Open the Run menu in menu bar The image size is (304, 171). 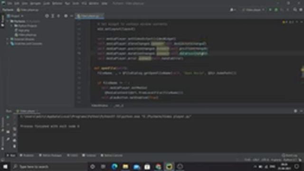pyautogui.click(x=67, y=3)
